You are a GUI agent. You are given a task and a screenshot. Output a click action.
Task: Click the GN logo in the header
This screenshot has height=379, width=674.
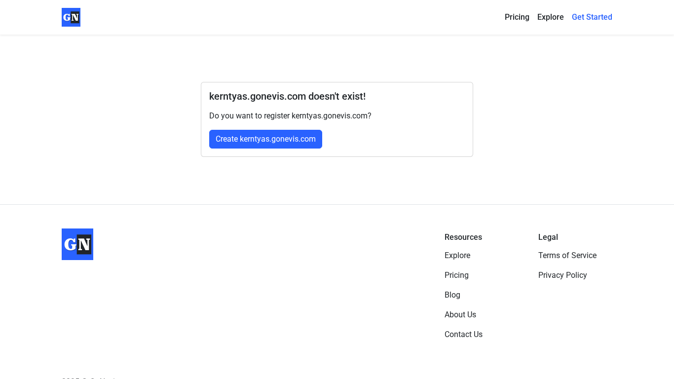(x=71, y=17)
